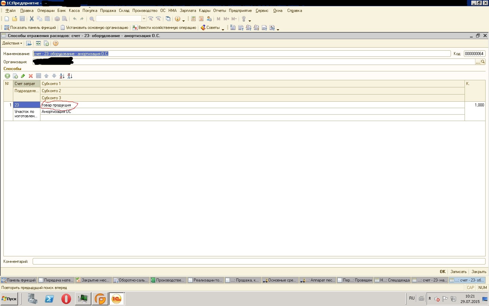Screen dimensions: 489x306
Task: Click the orange help question mark icon
Action: pos(56,43)
